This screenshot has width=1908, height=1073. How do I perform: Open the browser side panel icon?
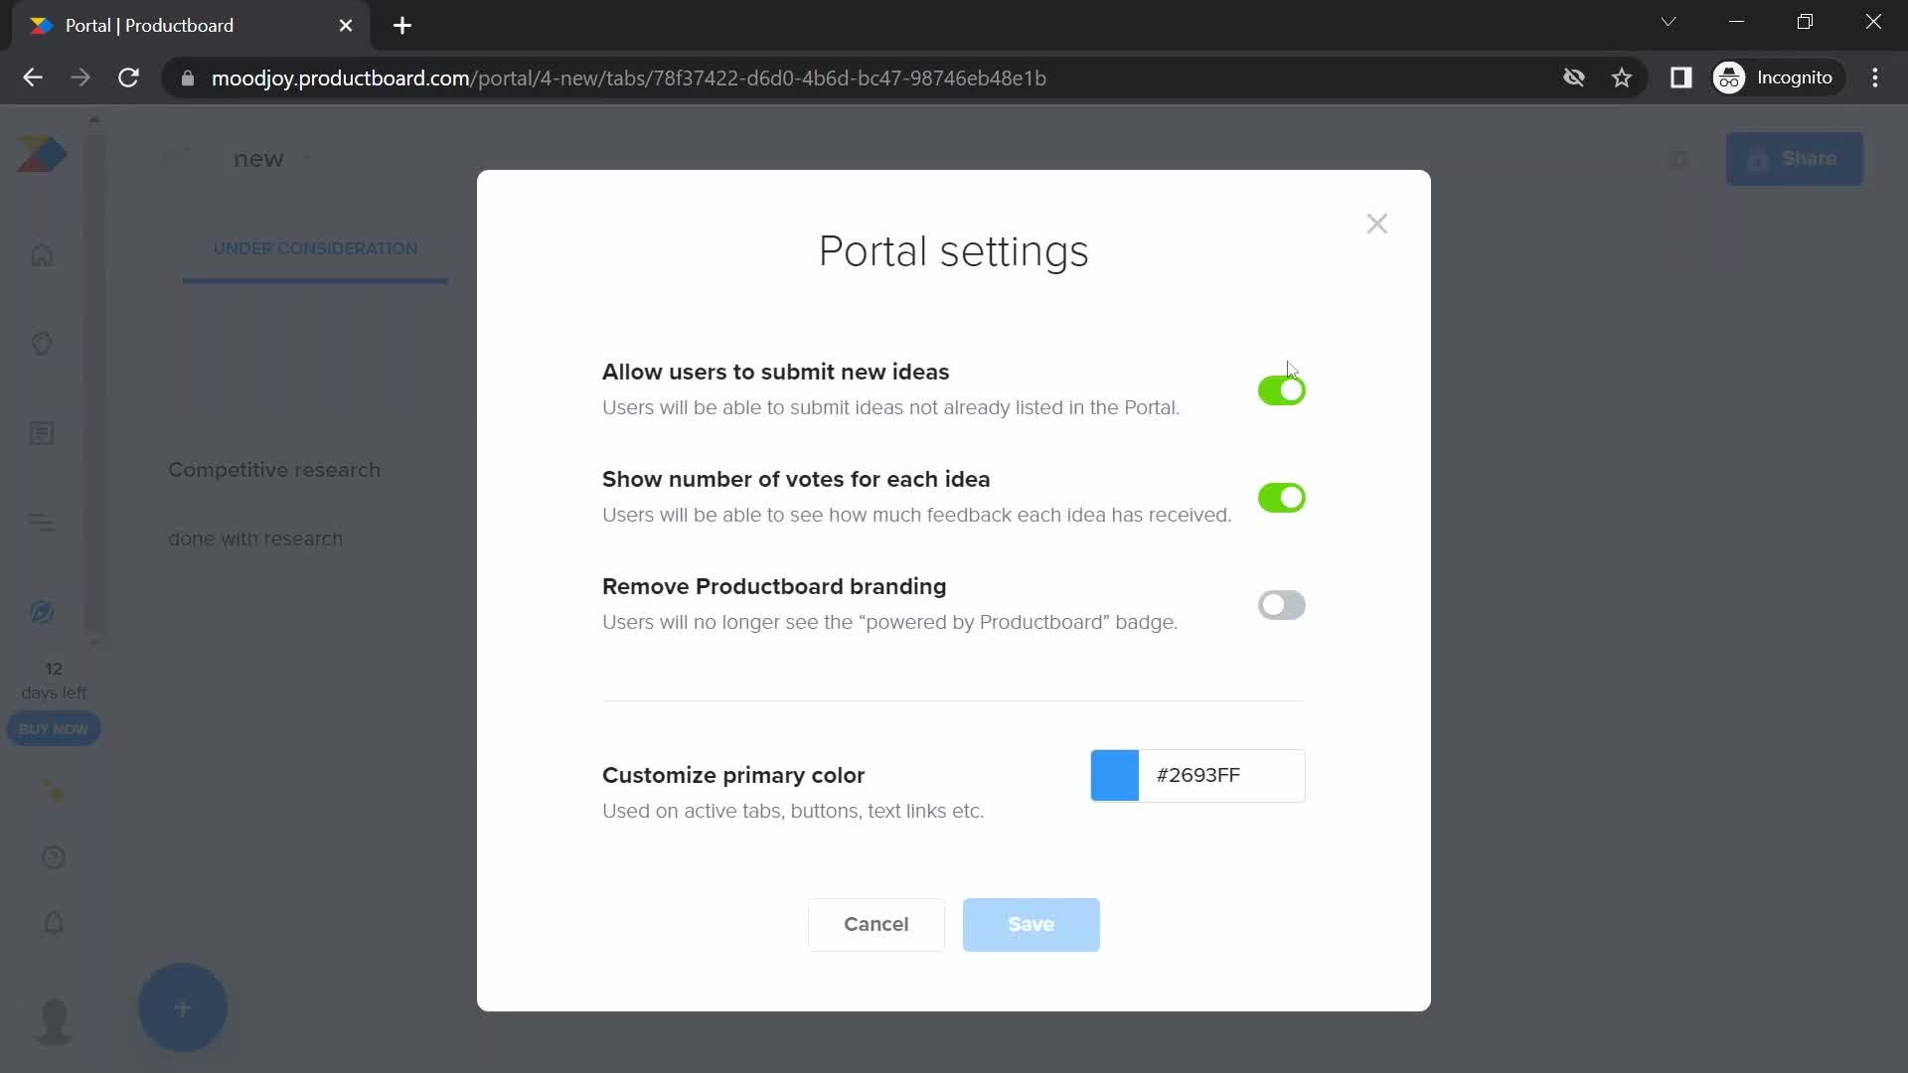[1680, 77]
